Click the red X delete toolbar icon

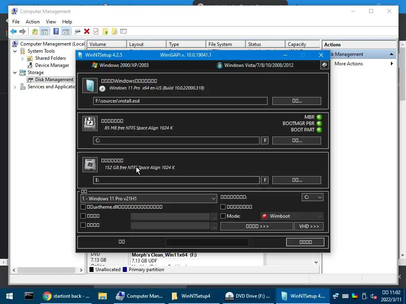click(87, 32)
